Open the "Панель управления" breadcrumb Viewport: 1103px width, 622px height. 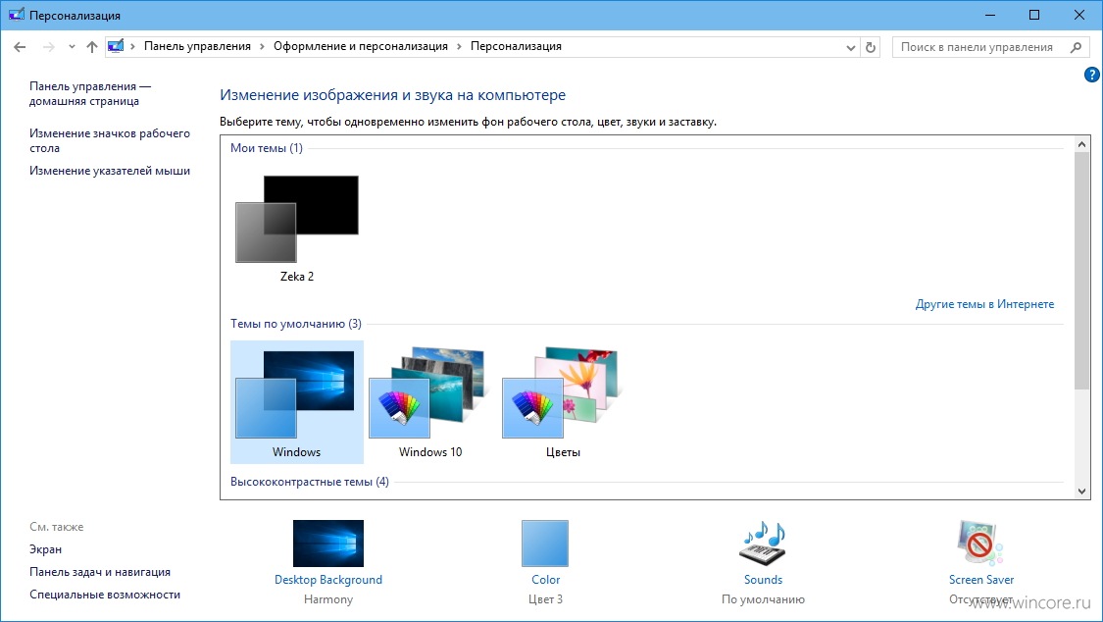(x=197, y=46)
